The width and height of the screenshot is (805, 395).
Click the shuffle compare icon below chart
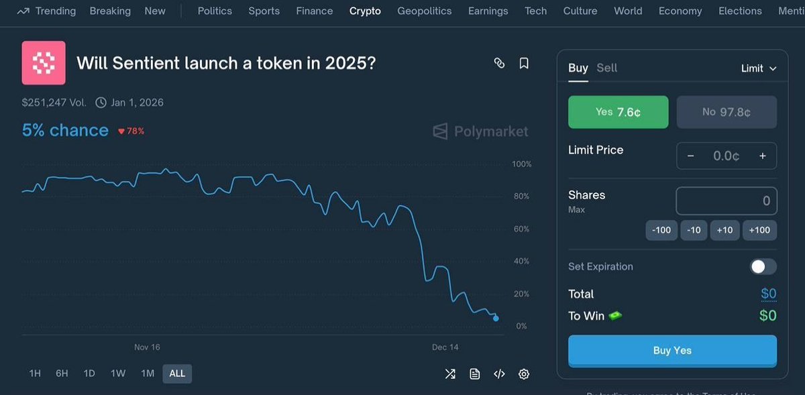(450, 374)
